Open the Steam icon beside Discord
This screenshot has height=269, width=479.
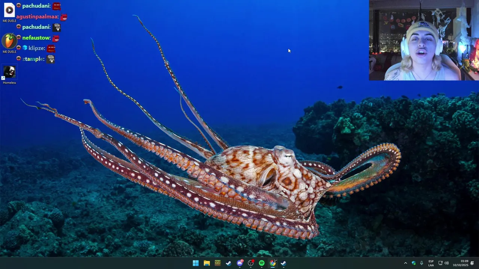229,263
